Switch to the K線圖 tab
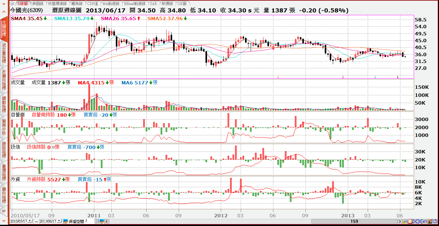The height and width of the screenshot is (226, 439). tap(22, 3)
